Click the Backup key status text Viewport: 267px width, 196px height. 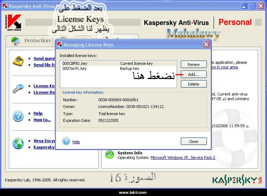tap(130, 68)
